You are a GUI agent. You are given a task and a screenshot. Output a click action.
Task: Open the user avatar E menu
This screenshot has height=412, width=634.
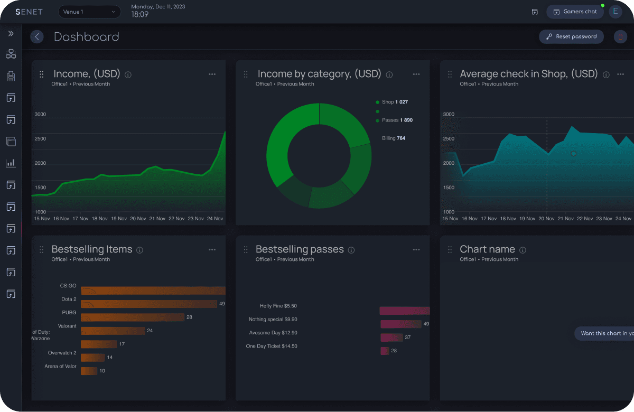pyautogui.click(x=615, y=12)
